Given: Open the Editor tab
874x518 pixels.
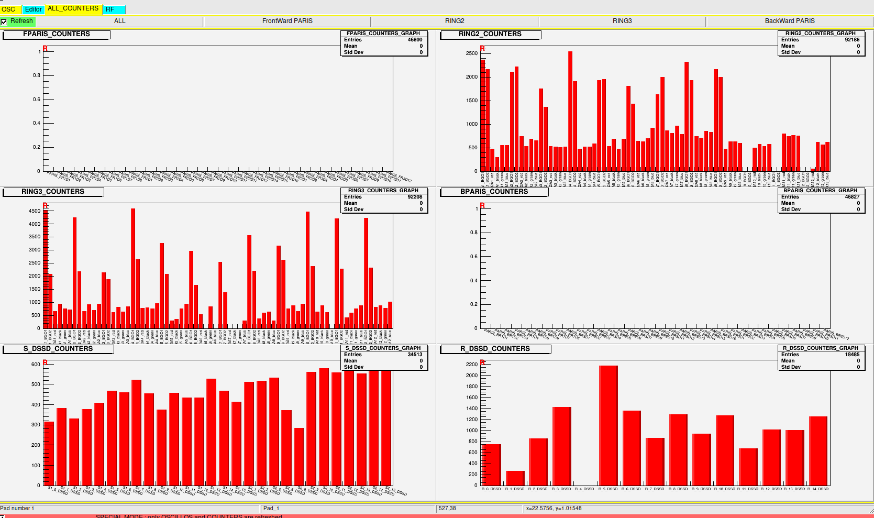Looking at the screenshot, I should [34, 9].
